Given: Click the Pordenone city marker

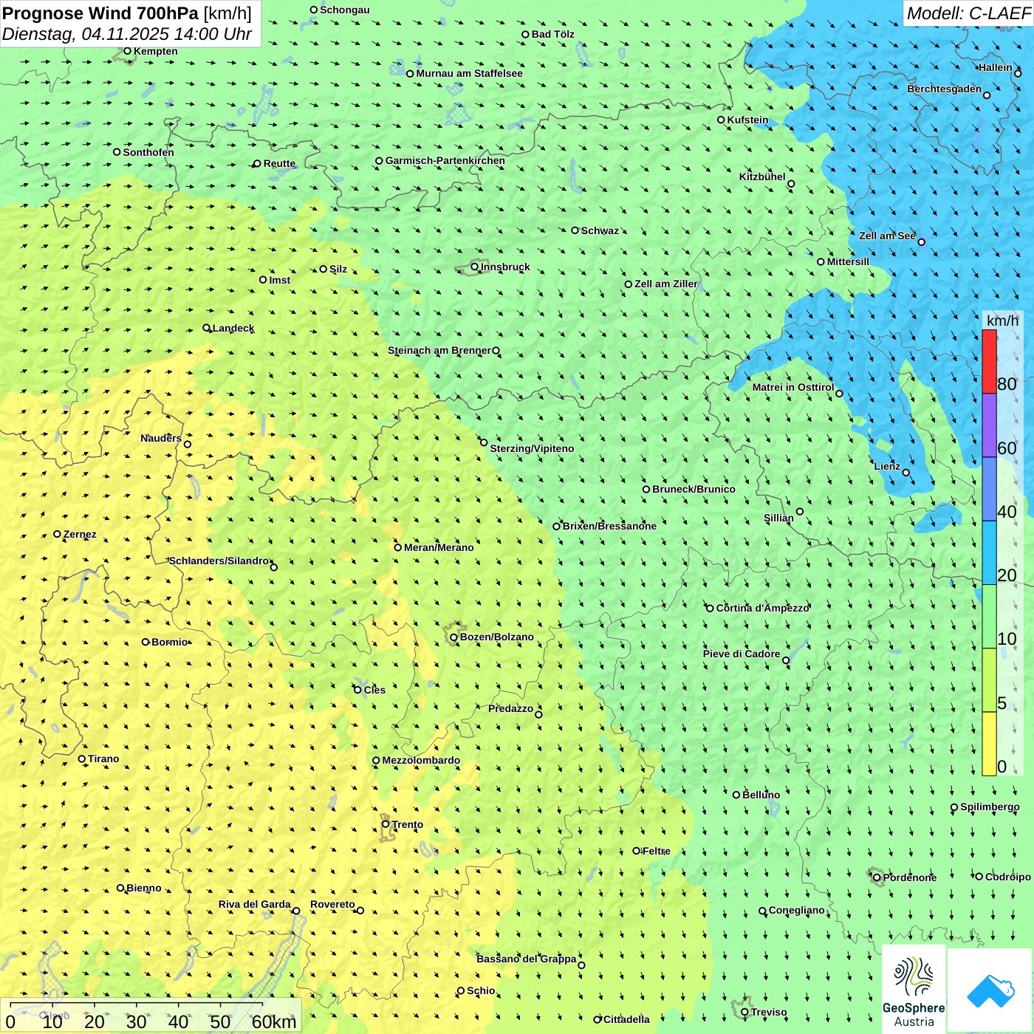Looking at the screenshot, I should coord(877,877).
